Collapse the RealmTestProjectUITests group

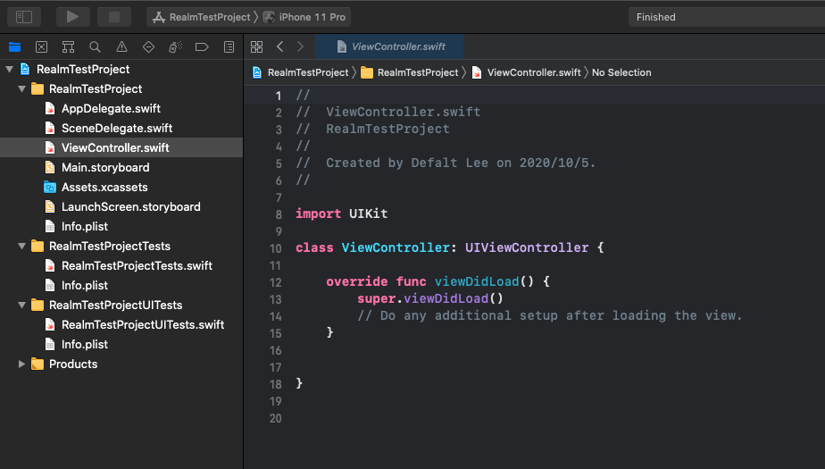[x=21, y=305]
